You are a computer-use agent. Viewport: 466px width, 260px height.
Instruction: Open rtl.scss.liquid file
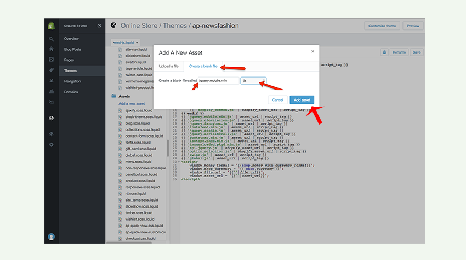click(x=135, y=194)
